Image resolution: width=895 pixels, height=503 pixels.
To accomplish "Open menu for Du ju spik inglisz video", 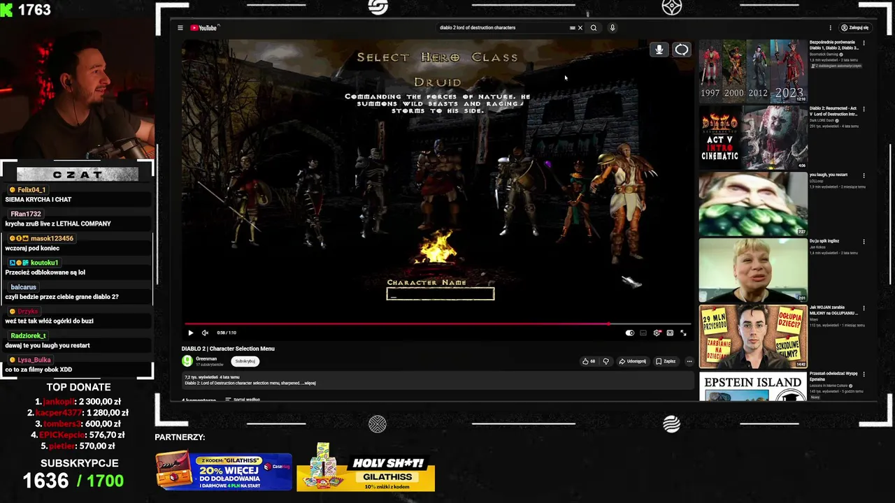I will [x=864, y=242].
